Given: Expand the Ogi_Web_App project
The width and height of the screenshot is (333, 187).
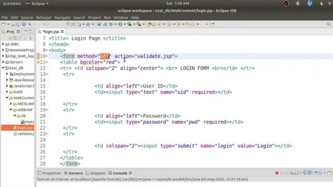Looking at the screenshot, I should (x=3, y=56).
